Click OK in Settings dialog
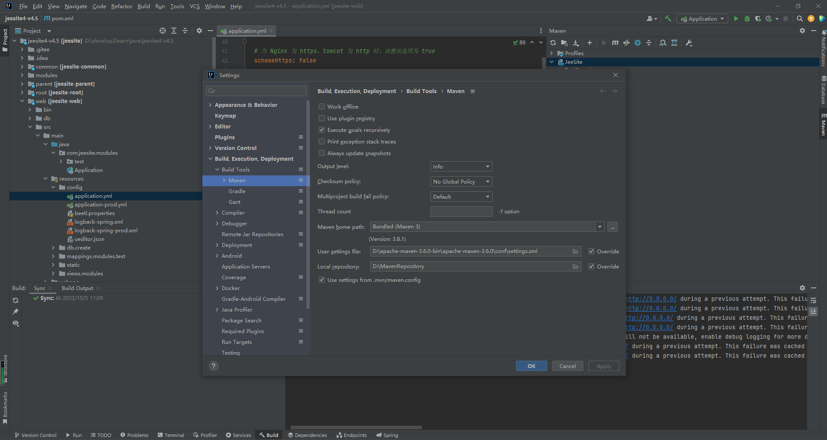The width and height of the screenshot is (827, 440). coord(531,366)
